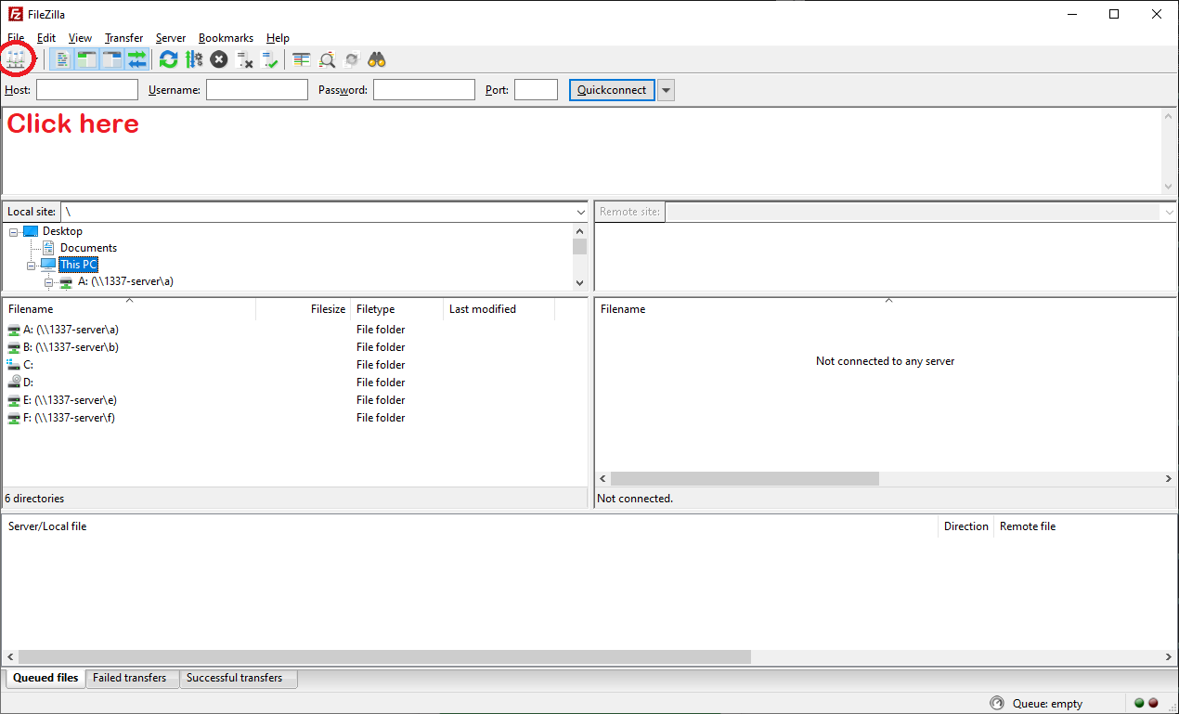This screenshot has width=1179, height=714.
Task: Expand the A: drive tree node
Action: (x=48, y=281)
